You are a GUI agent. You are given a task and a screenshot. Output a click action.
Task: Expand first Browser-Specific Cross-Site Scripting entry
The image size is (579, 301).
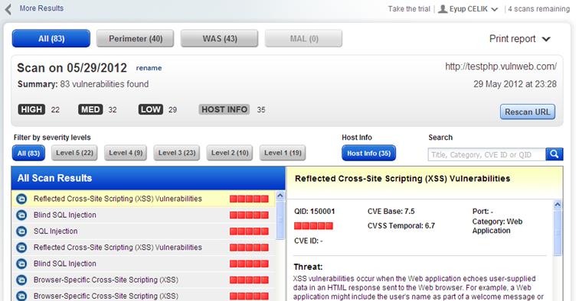[106, 280]
